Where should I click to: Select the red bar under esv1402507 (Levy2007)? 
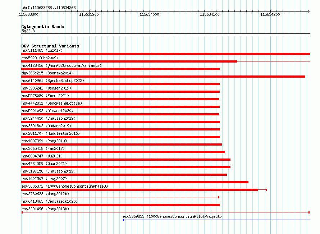click(x=135, y=182)
